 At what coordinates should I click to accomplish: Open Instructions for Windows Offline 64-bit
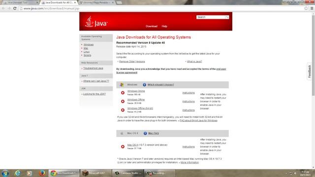189,110
